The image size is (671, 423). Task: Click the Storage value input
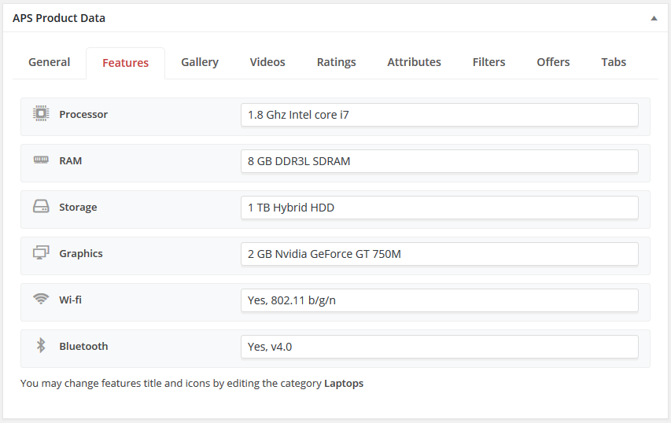click(x=440, y=208)
